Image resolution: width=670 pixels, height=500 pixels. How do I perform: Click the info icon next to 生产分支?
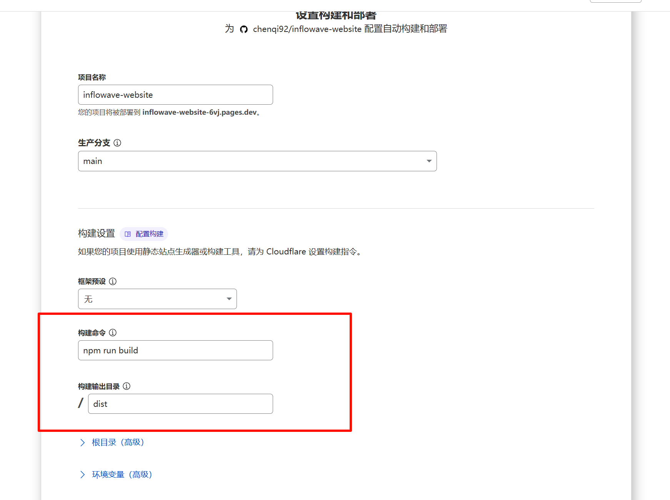(x=117, y=143)
